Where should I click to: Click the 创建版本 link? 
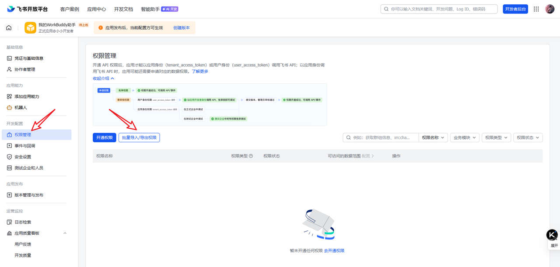[x=182, y=28]
